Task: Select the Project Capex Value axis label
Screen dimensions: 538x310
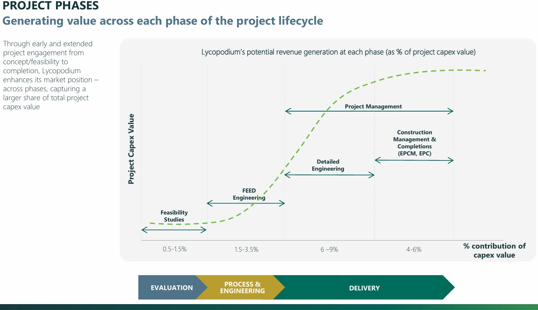Action: [131, 149]
